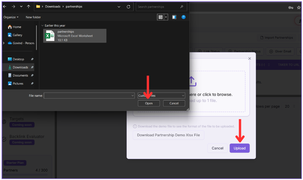The width and height of the screenshot is (303, 180).
Task: Click the Open button
Action: (149, 103)
